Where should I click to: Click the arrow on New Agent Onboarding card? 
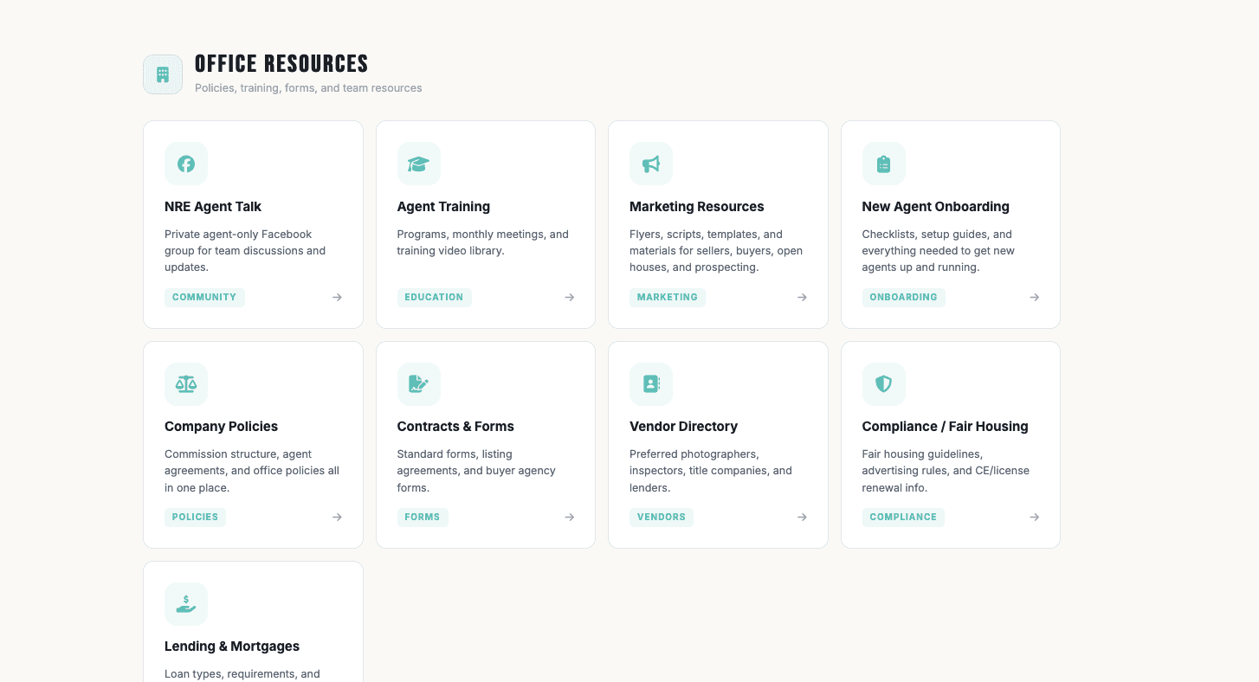tap(1035, 297)
